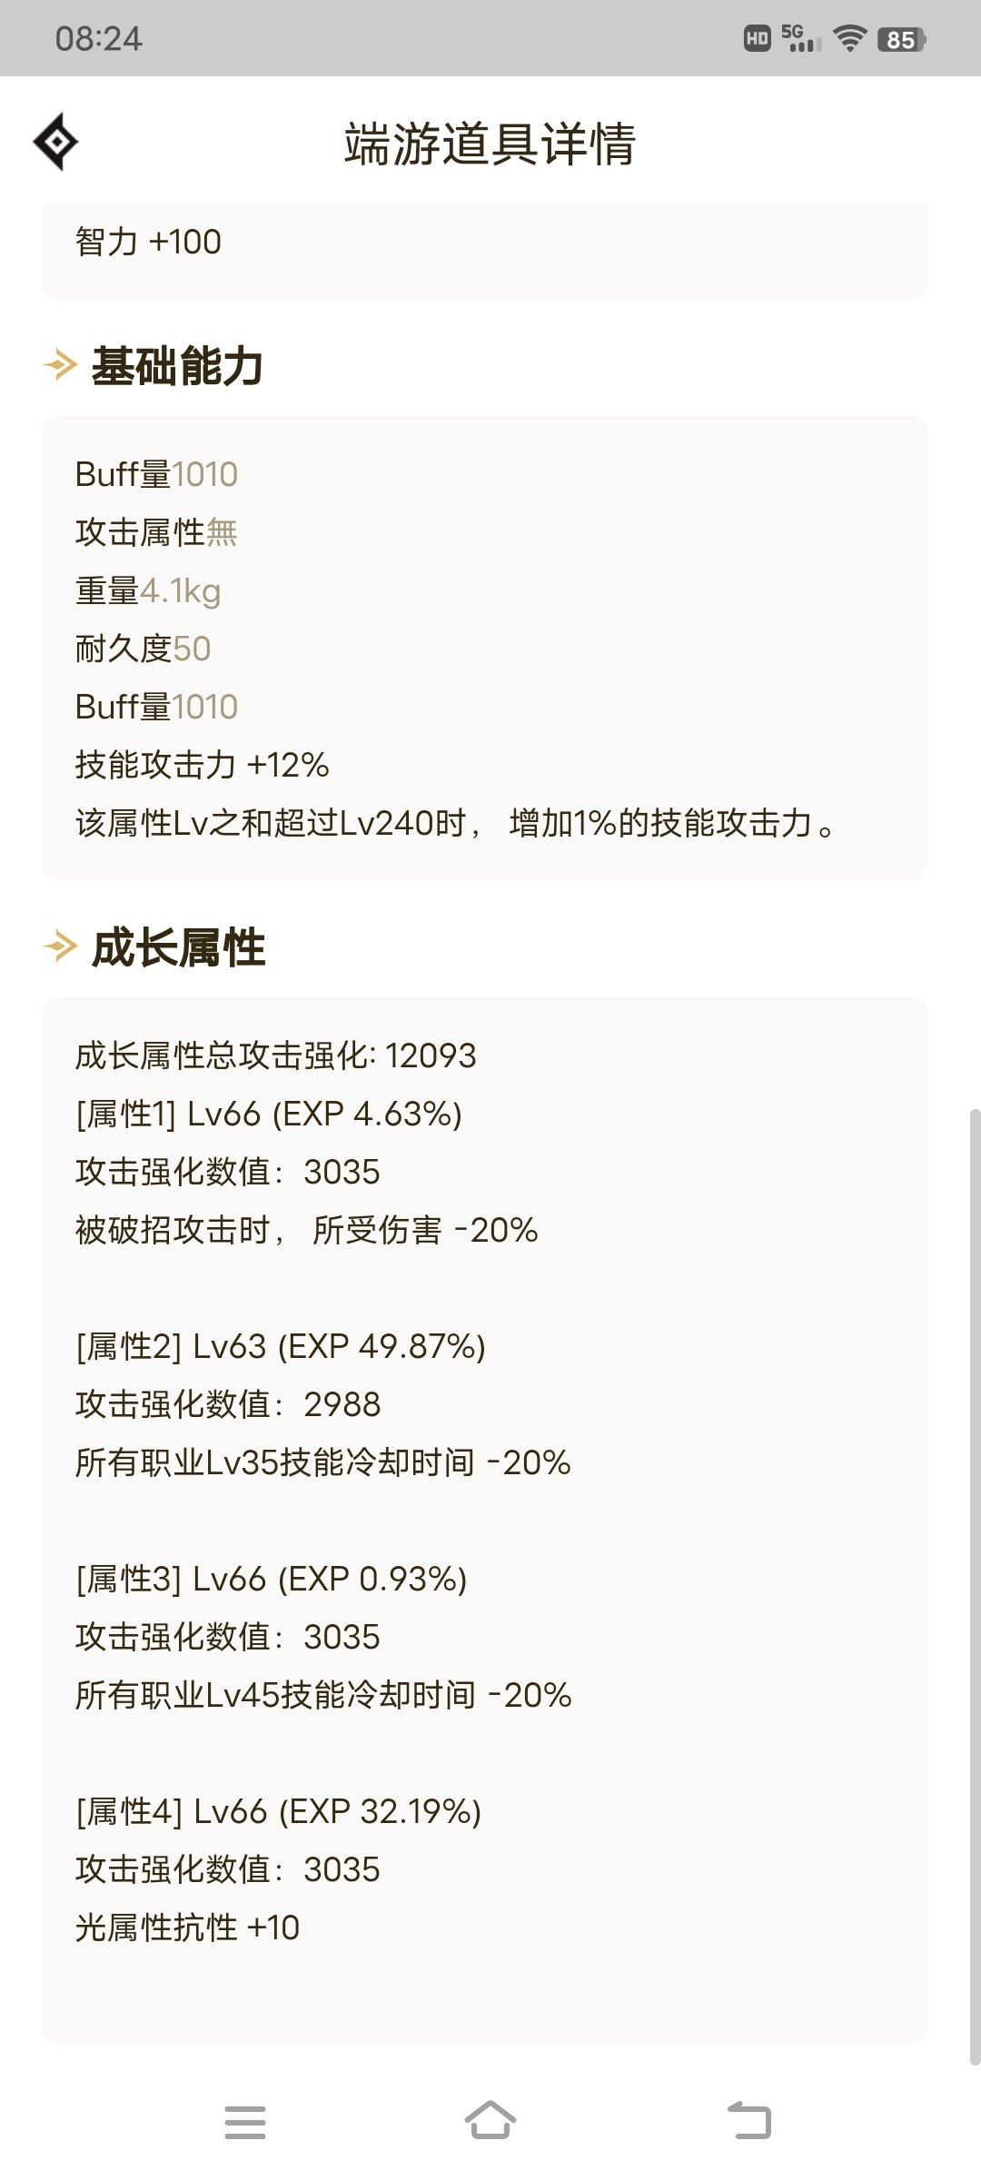Tap the WiFi status icon
The image size is (981, 2180).
pyautogui.click(x=850, y=38)
